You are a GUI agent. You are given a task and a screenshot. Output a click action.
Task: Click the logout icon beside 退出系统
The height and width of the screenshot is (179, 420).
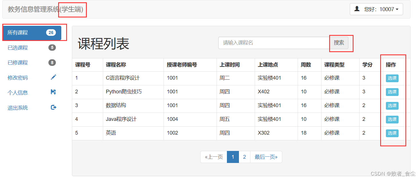[53, 107]
